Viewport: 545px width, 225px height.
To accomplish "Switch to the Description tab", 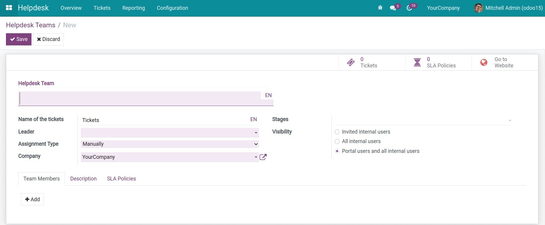I will 83,179.
